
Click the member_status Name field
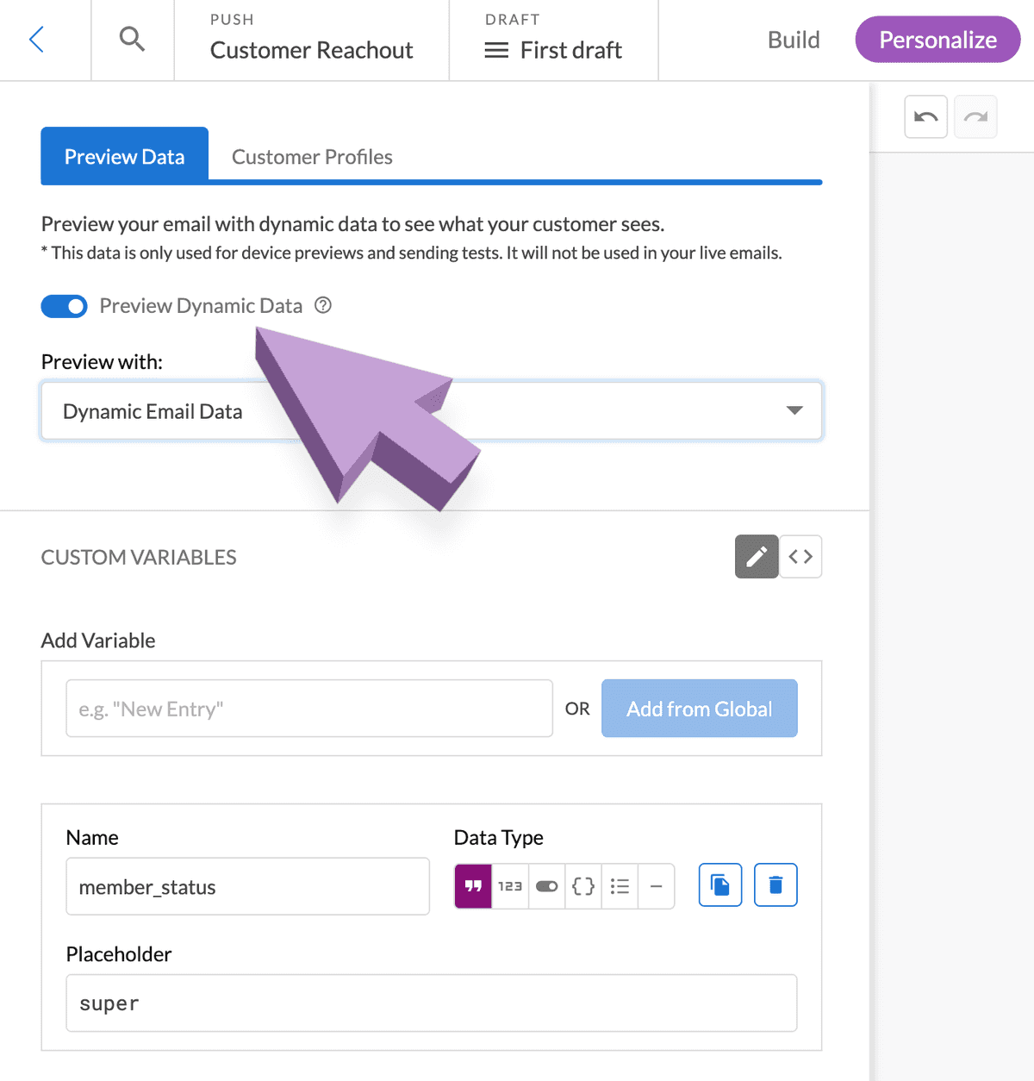248,886
